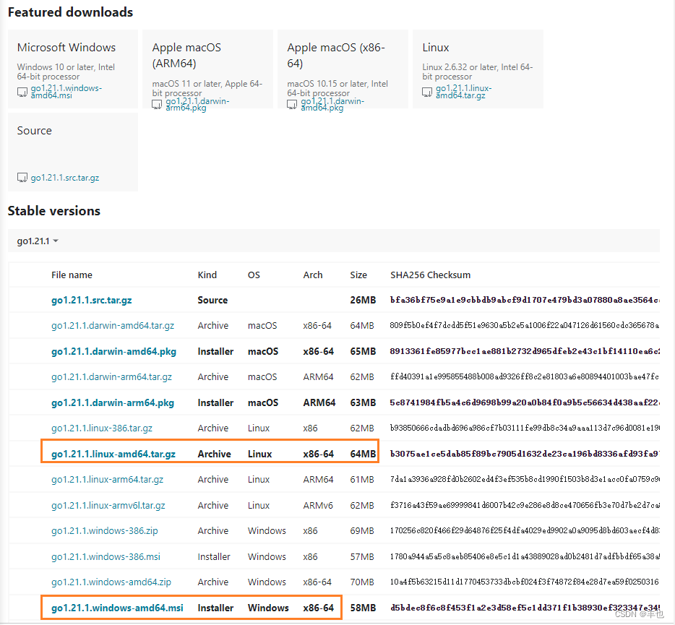
Task: Download go1.21.1.darwin-amd64.tar.gz from the table
Action: click(x=113, y=325)
